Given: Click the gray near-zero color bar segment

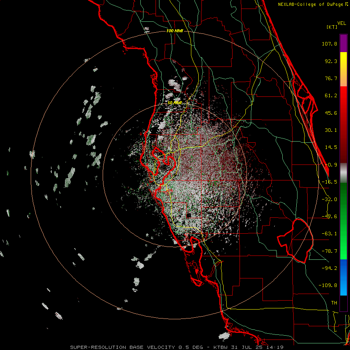Looking at the screenshot, I should (x=343, y=173).
